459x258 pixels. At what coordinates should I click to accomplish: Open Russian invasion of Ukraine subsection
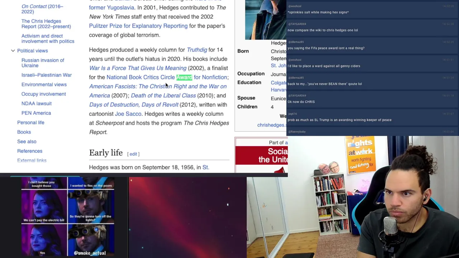click(x=43, y=63)
